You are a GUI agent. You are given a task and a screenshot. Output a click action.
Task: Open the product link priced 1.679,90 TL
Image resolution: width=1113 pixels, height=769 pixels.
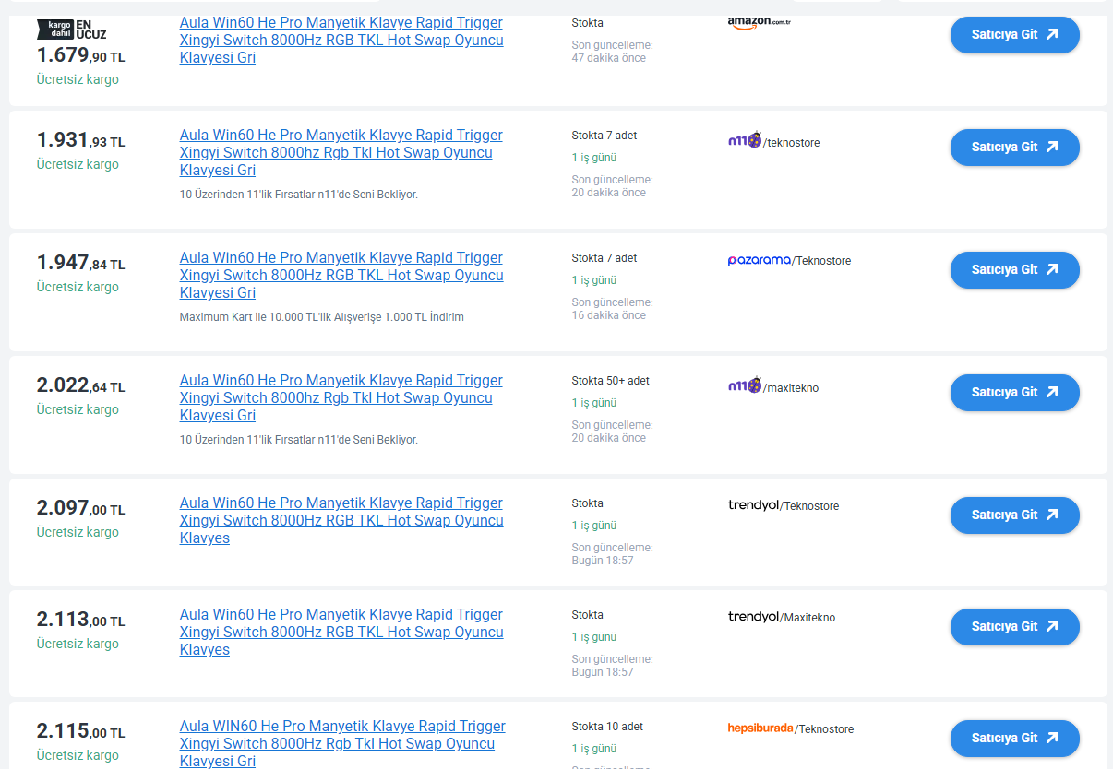341,41
